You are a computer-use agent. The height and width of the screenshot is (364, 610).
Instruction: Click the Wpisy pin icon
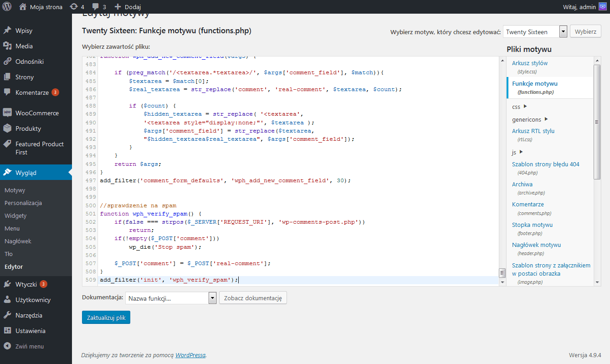[x=7, y=31]
